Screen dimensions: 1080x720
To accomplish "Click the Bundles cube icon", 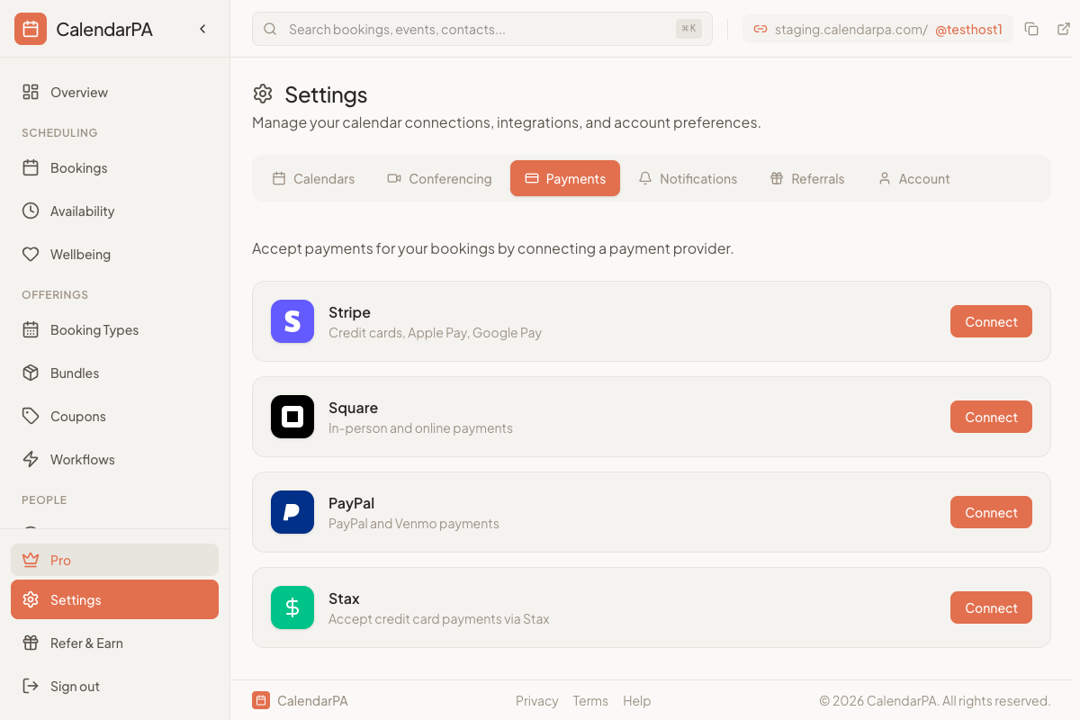I will [31, 373].
